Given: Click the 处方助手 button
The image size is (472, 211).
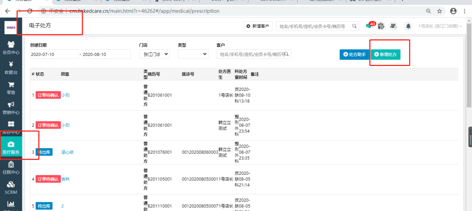Looking at the screenshot, I should [x=354, y=55].
